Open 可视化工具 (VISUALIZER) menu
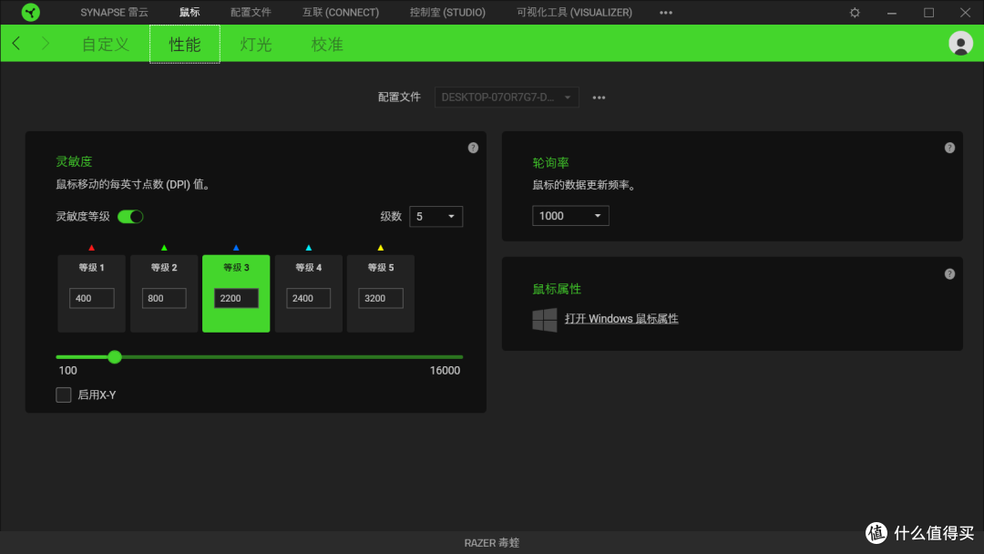The width and height of the screenshot is (984, 554). tap(574, 13)
